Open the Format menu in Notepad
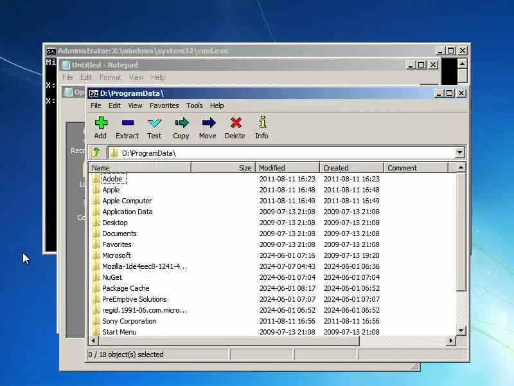The height and width of the screenshot is (386, 514). tap(110, 77)
